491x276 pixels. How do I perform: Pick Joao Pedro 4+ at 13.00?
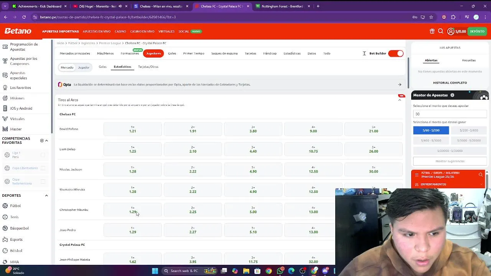click(313, 230)
